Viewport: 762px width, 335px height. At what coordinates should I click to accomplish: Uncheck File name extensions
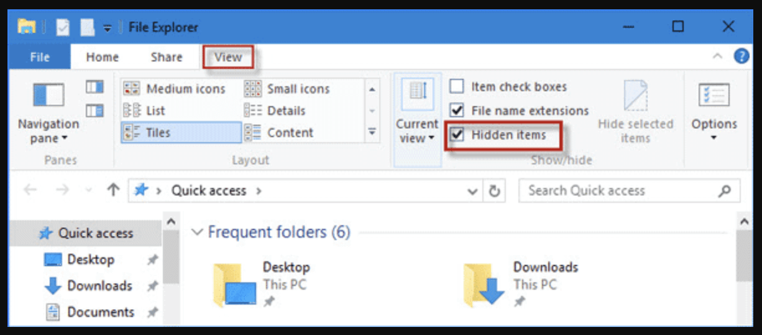point(457,110)
